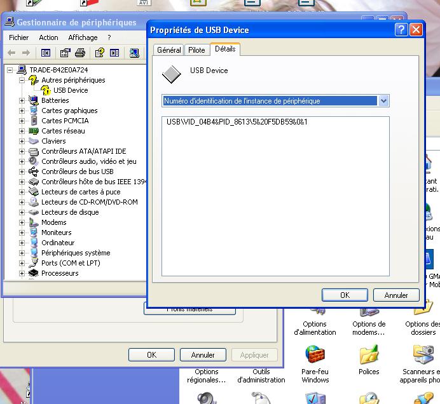Expand the Contrôleurs de bus USB node
Viewport: 440px width, 404px height.
(x=22, y=172)
